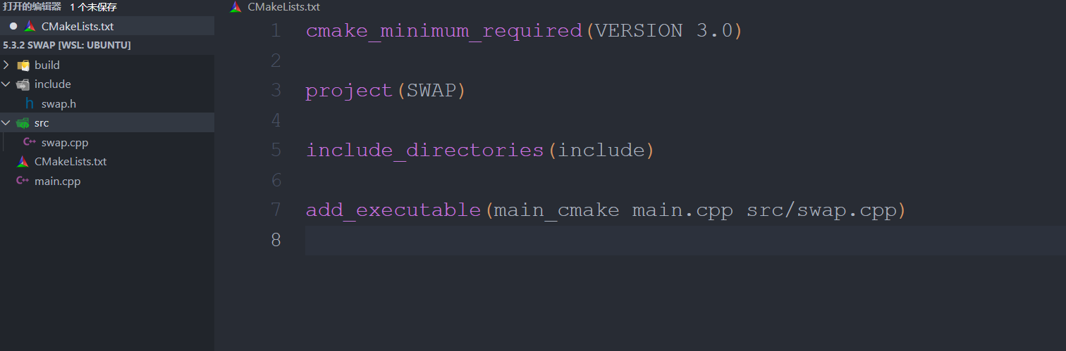Collapse the include folder chevron
The image size is (1066, 351).
point(6,84)
